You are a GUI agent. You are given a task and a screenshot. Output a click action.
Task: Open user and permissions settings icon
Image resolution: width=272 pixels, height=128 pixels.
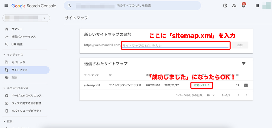pyautogui.click(x=234, y=6)
